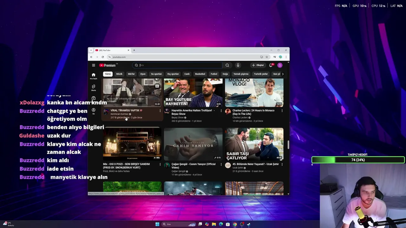
Task: Open the Siz (You) sidebar icon
Action: click(94, 111)
